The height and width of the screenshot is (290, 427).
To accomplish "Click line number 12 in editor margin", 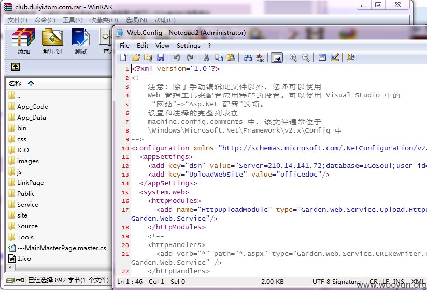I will [x=125, y=166].
